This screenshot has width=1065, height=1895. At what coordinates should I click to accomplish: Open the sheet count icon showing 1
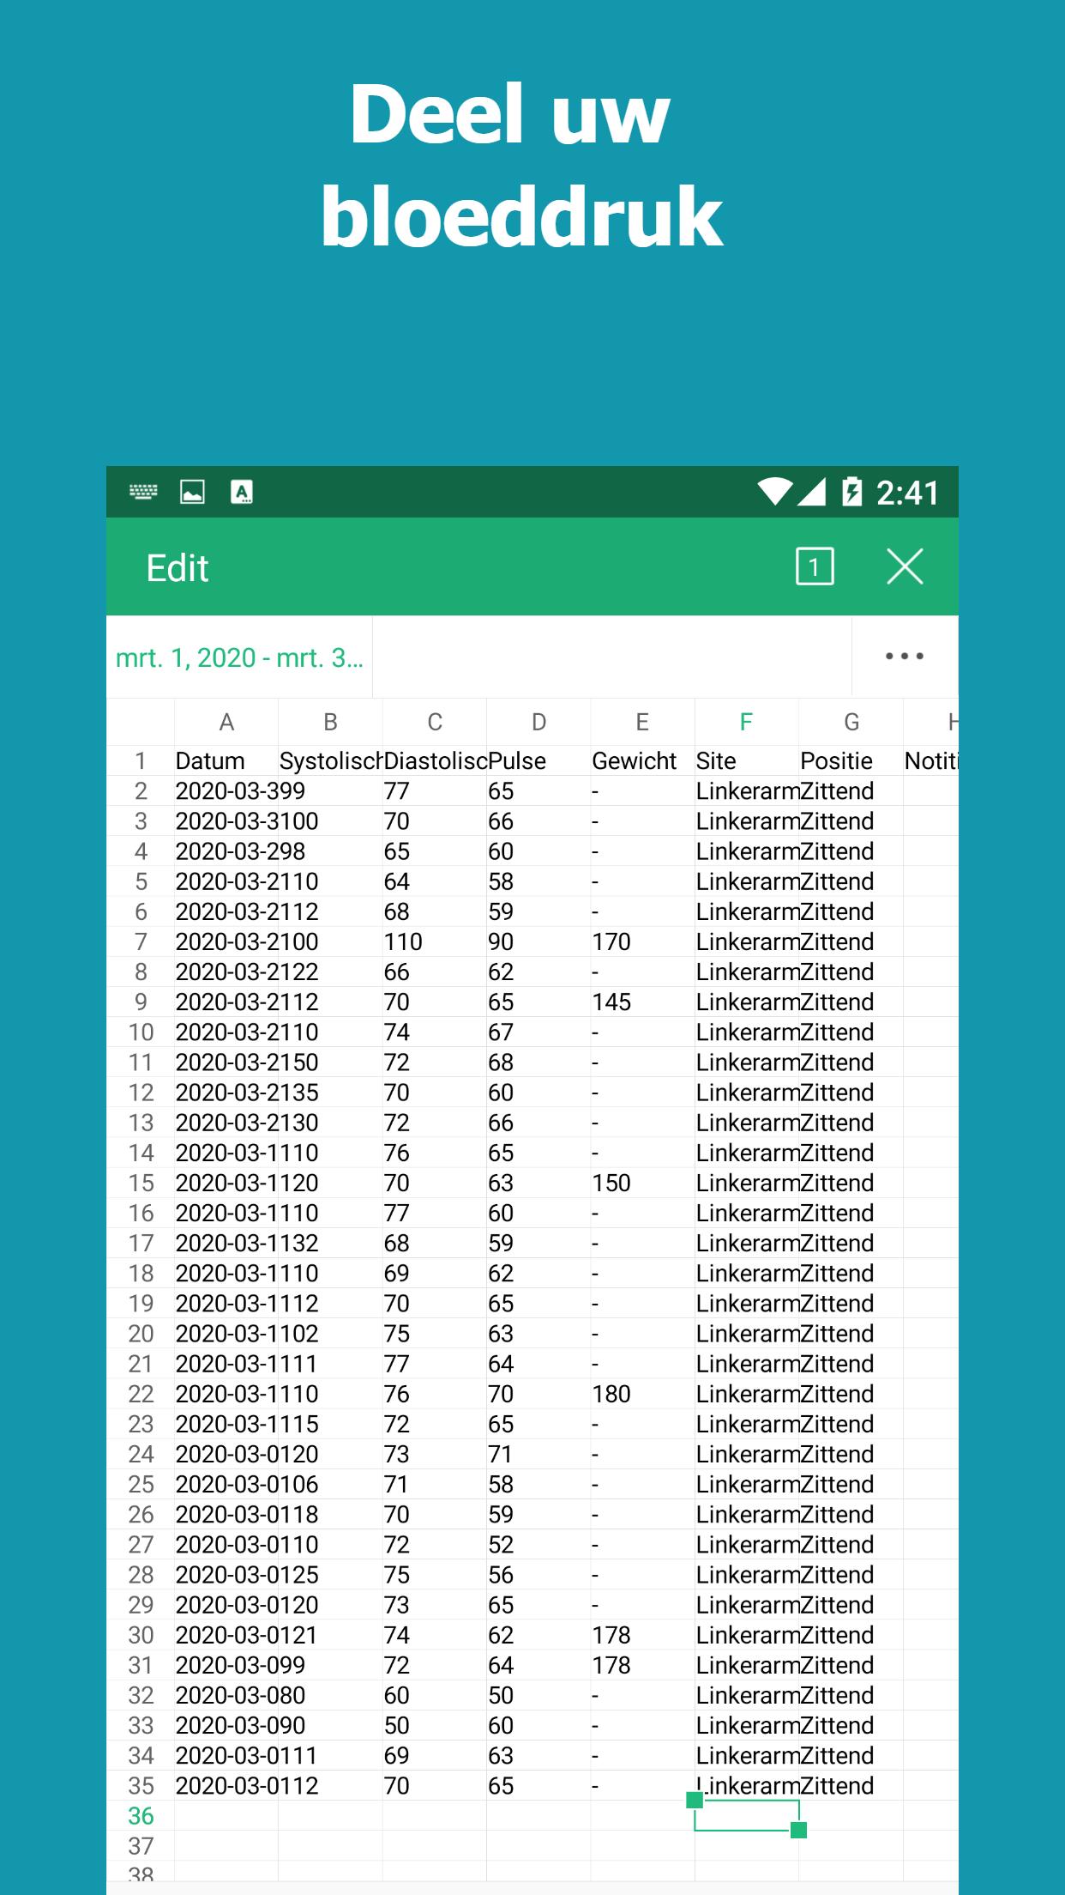(815, 567)
